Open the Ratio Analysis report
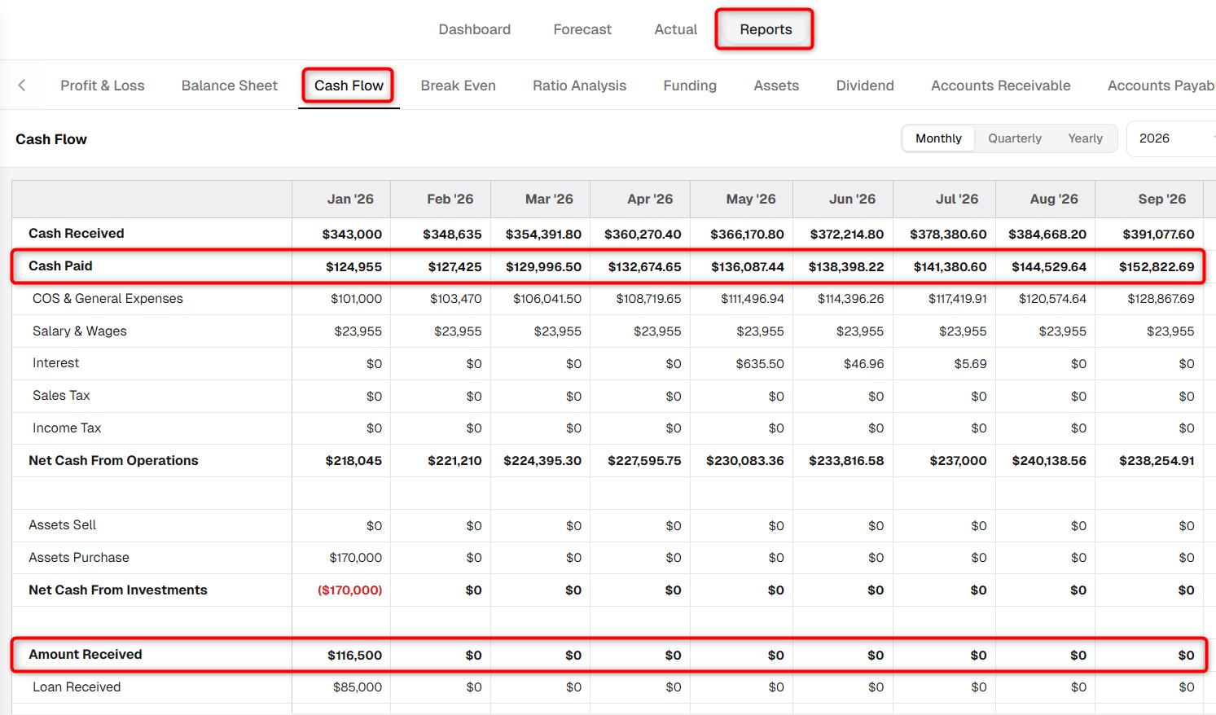 579,86
